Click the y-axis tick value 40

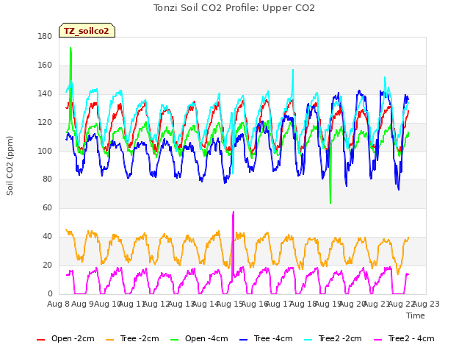(47, 237)
